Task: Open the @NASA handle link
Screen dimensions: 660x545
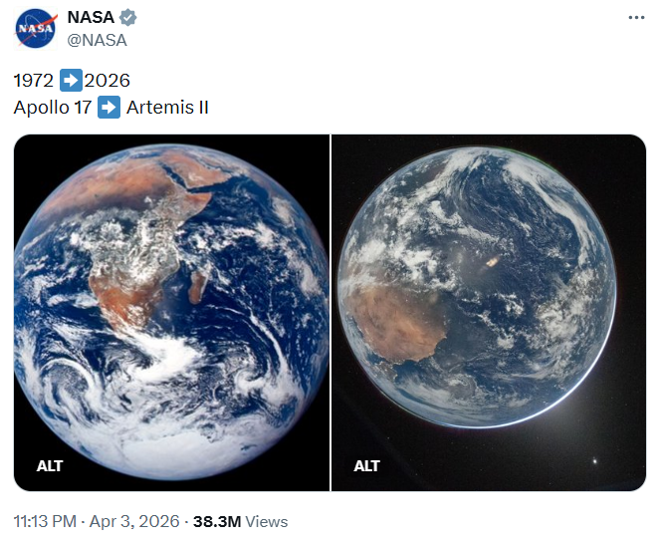Action: 97,40
